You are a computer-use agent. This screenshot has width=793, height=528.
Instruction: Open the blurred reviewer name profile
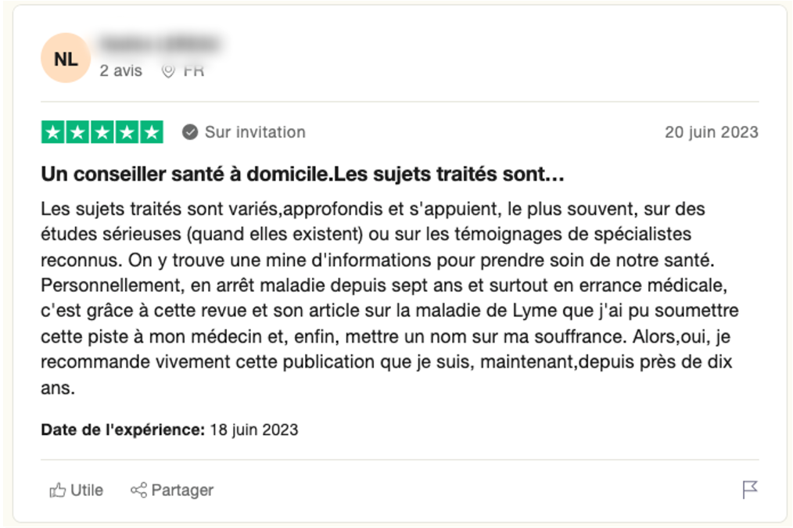tap(159, 42)
